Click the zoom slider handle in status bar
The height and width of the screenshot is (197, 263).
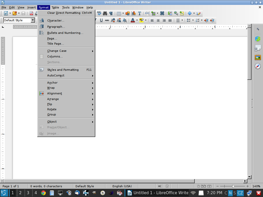(233, 186)
